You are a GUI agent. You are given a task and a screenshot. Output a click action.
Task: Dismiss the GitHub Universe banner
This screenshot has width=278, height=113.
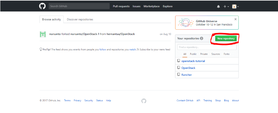click(x=235, y=19)
